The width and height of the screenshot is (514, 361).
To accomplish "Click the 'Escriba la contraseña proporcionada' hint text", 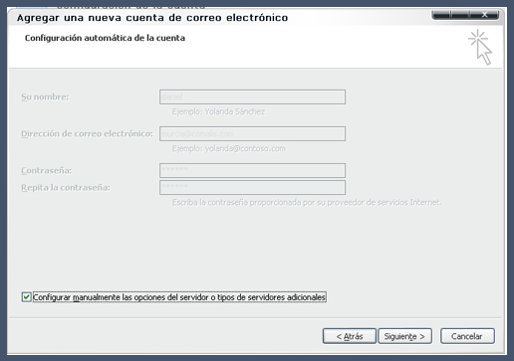I will 307,202.
